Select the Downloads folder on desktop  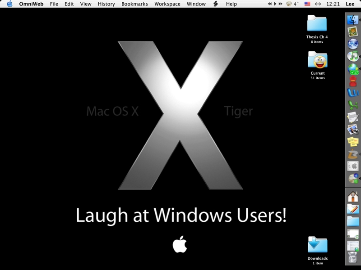pyautogui.click(x=317, y=245)
